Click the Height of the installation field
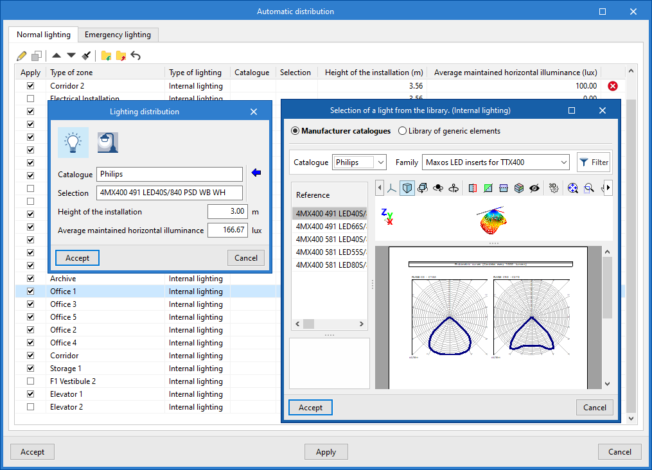The width and height of the screenshot is (652, 470). (x=227, y=211)
